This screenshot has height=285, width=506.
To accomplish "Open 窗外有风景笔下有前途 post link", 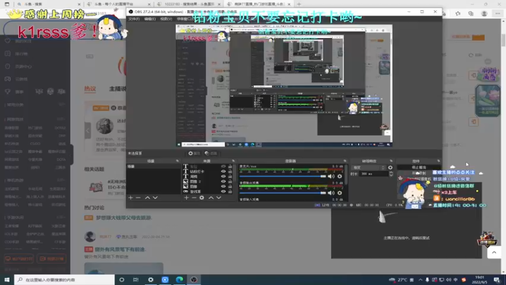I will click(120, 250).
